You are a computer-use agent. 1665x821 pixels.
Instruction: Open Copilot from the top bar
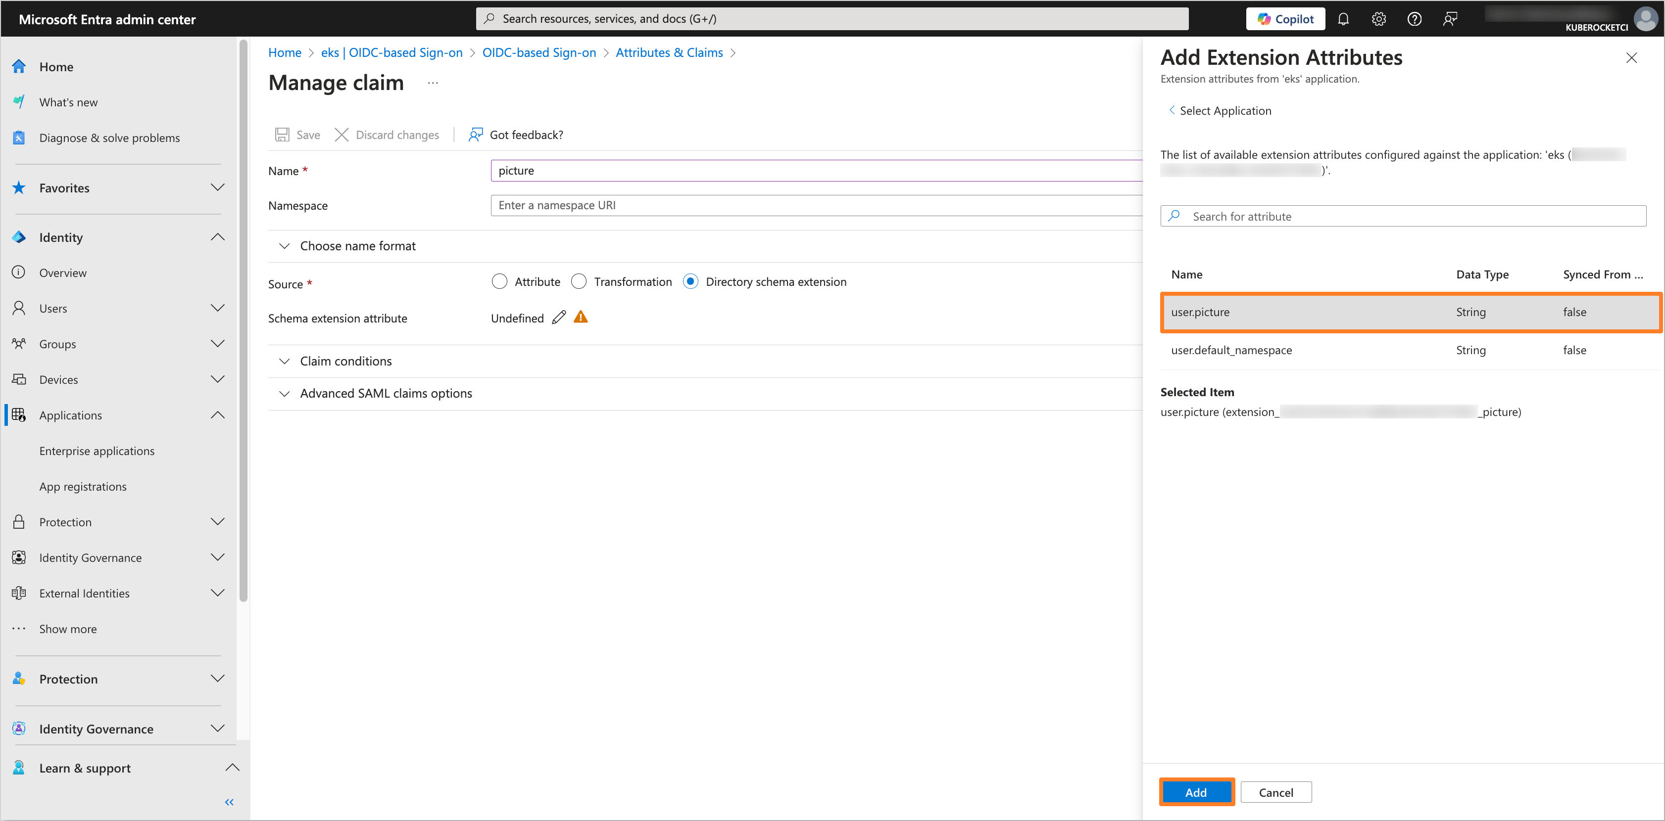(1285, 19)
